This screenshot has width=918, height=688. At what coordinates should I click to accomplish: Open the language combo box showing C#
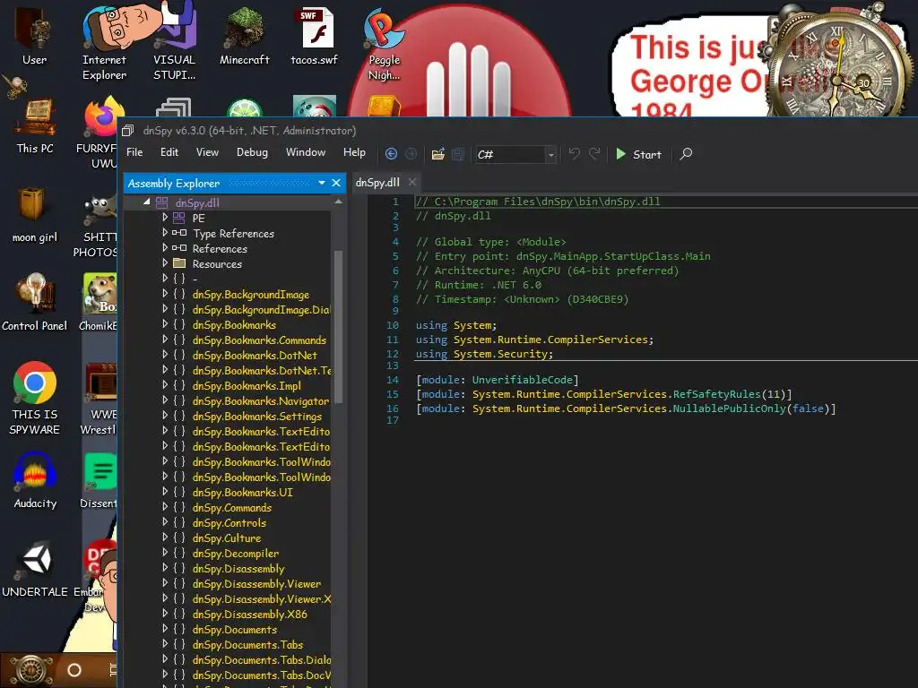pos(515,154)
